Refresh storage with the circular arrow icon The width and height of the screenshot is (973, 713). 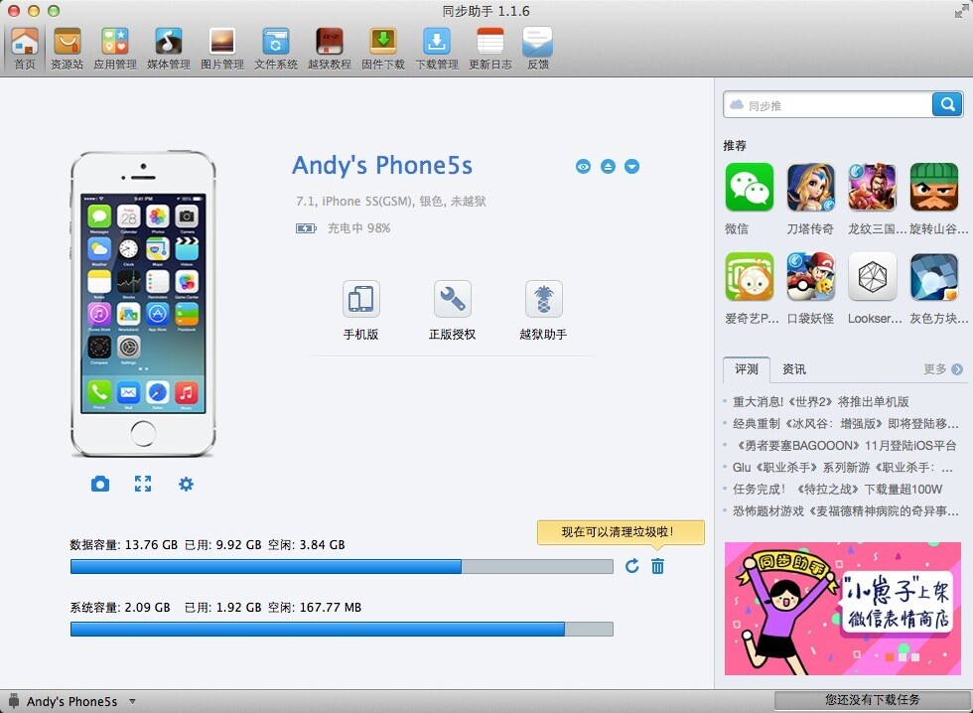pyautogui.click(x=631, y=566)
